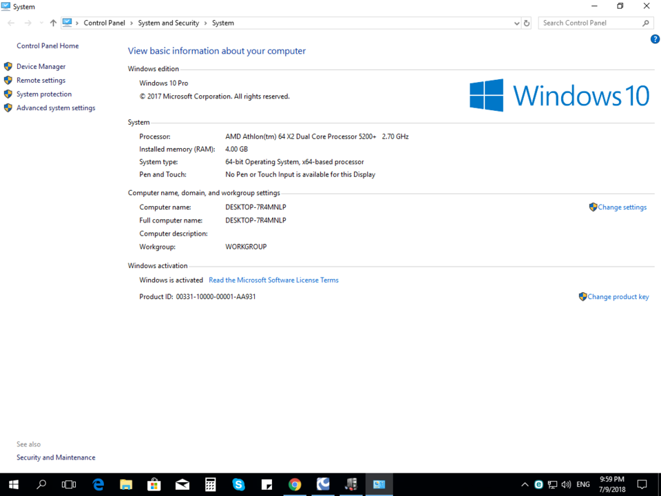Expand the address bar history dropdown

pyautogui.click(x=517, y=23)
